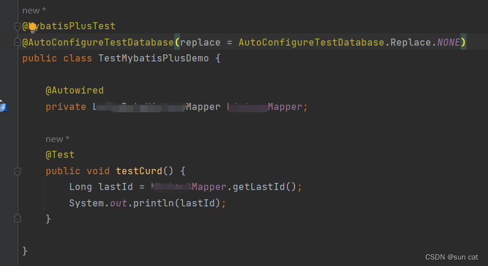
Task: Click the yellow lightbulb quick-fix icon
Action: [x=33, y=26]
